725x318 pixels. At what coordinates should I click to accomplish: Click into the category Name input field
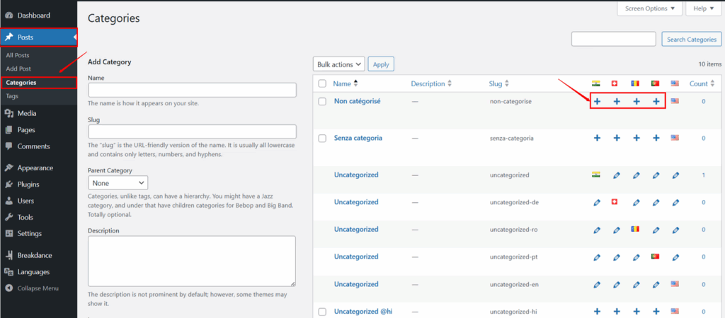click(x=192, y=90)
